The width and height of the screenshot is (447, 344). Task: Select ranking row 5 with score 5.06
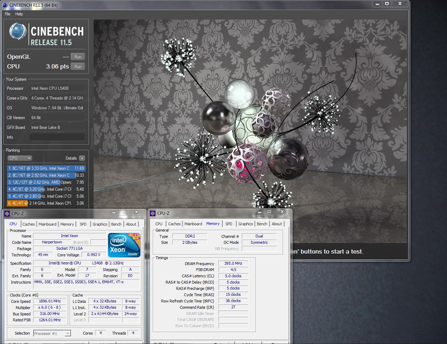46,196
